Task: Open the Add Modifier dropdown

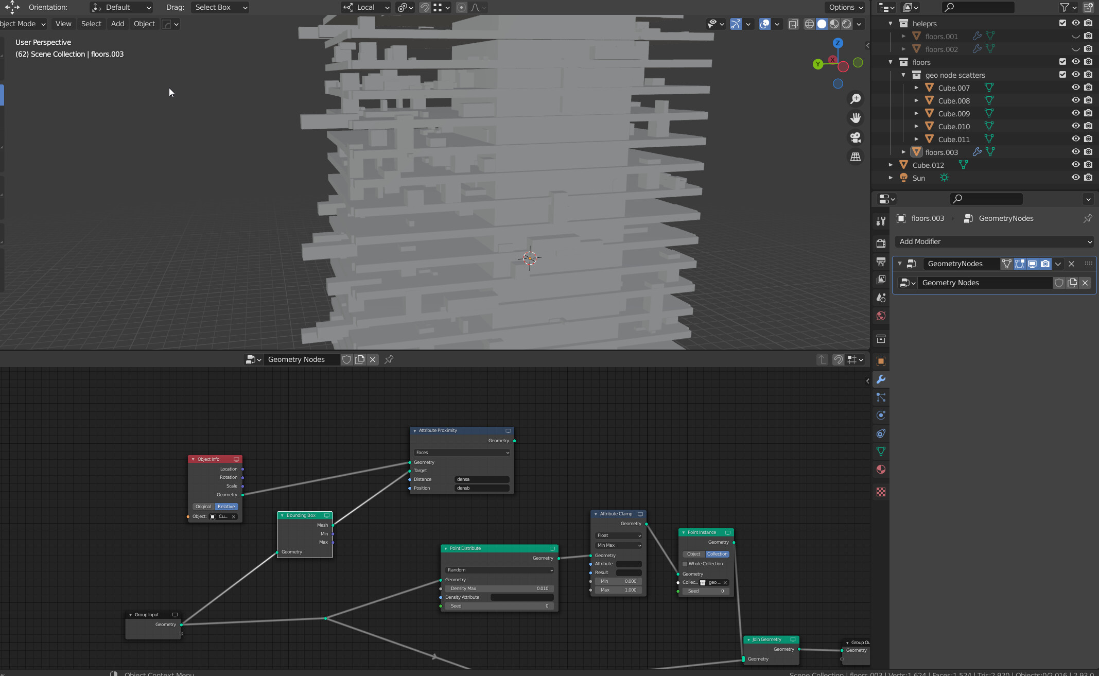Action: click(995, 241)
